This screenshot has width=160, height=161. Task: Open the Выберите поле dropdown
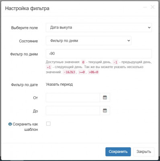(99, 27)
